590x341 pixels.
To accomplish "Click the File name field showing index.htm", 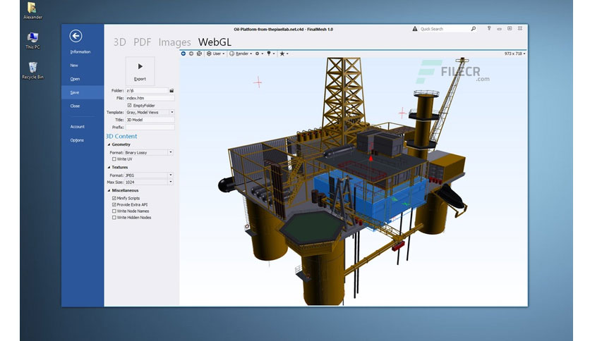I will point(150,98).
